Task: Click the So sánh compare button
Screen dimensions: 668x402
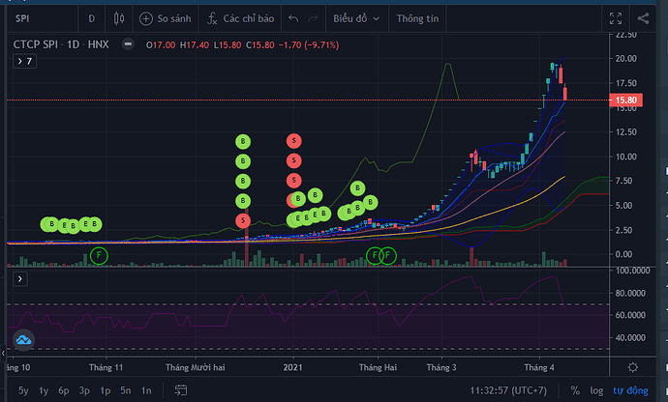Action: tap(166, 18)
